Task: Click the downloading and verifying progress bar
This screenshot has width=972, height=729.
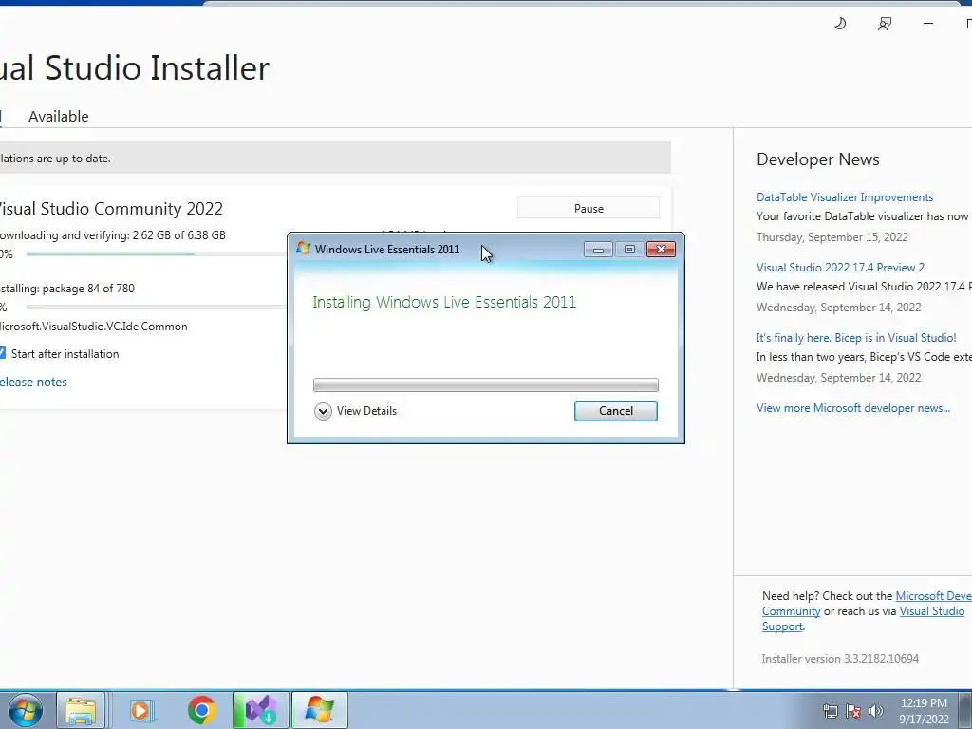Action: (157, 254)
